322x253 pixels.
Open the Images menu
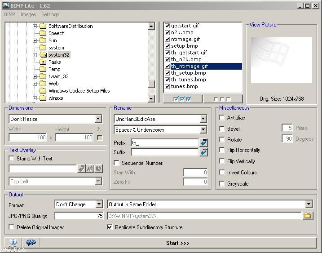[28, 14]
